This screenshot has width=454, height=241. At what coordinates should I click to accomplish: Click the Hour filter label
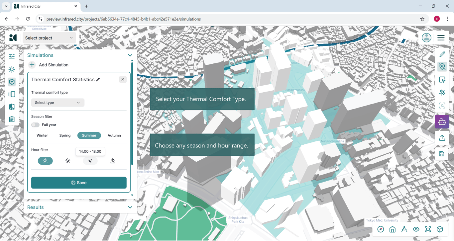click(x=40, y=150)
